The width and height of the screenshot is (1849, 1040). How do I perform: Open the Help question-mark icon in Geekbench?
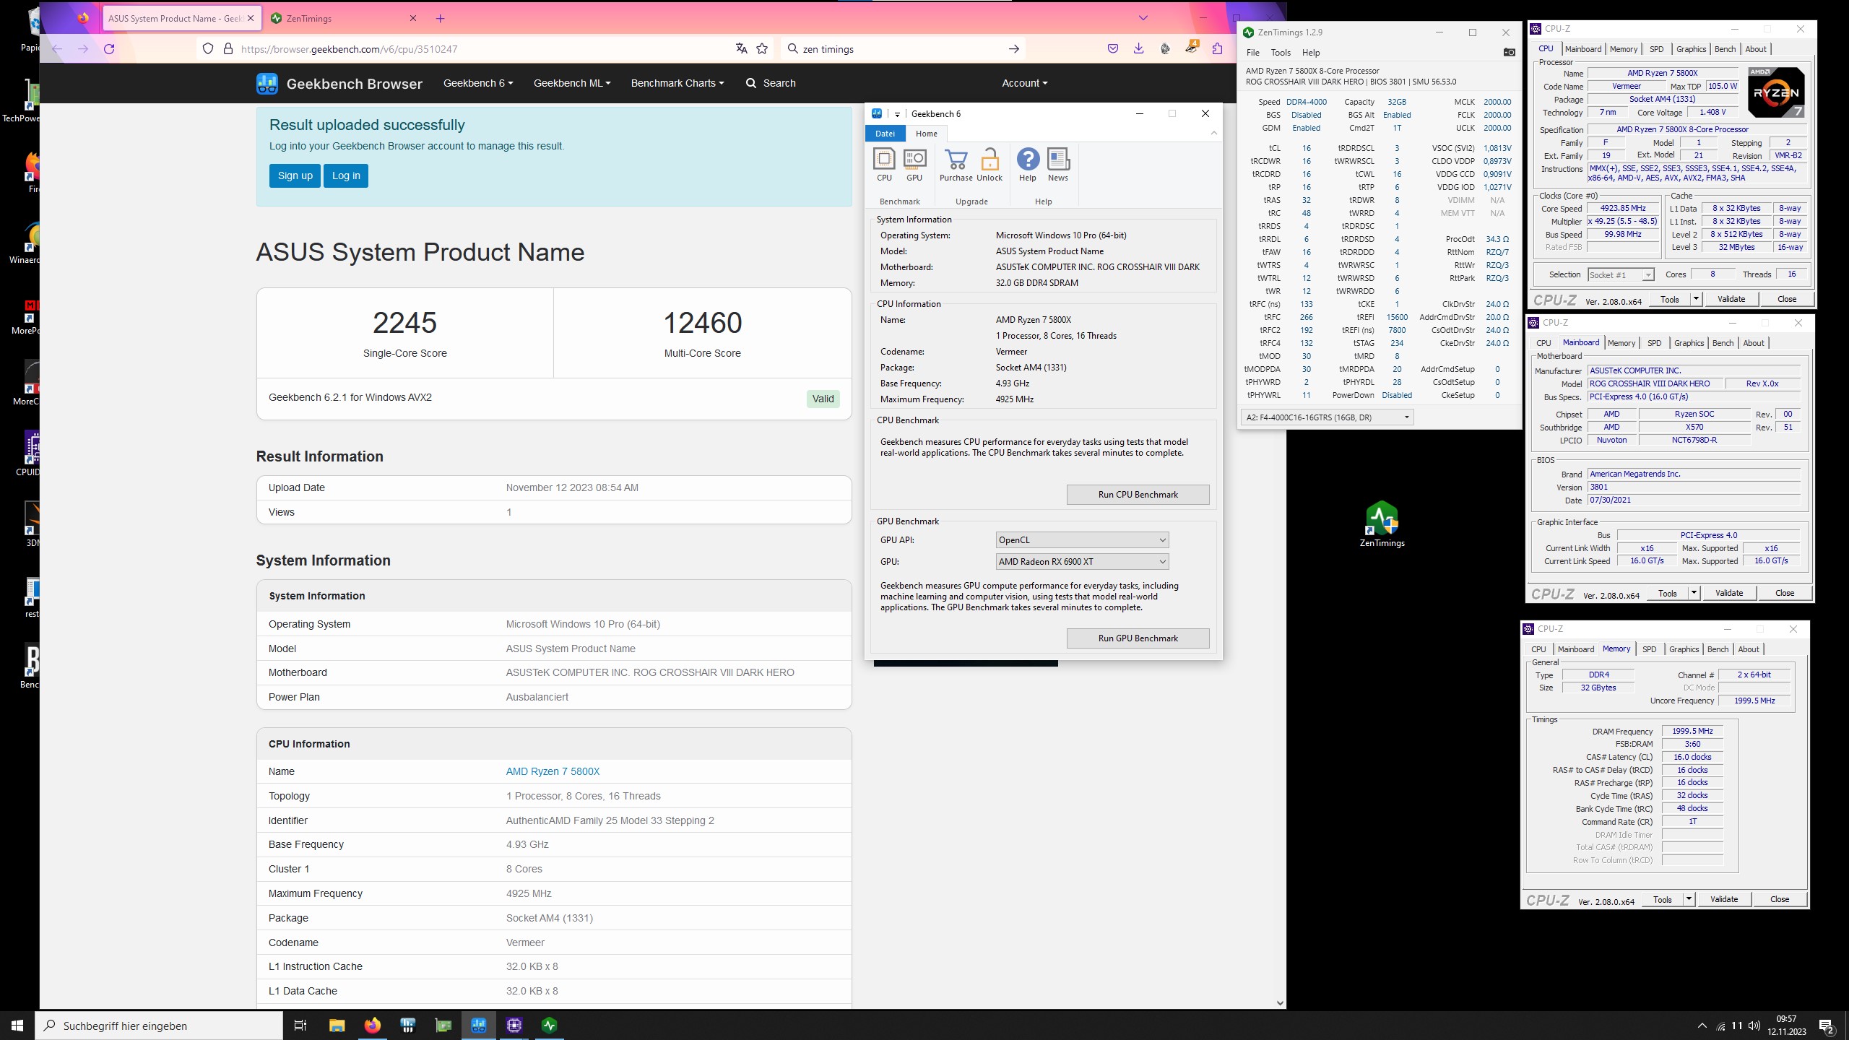click(x=1028, y=165)
